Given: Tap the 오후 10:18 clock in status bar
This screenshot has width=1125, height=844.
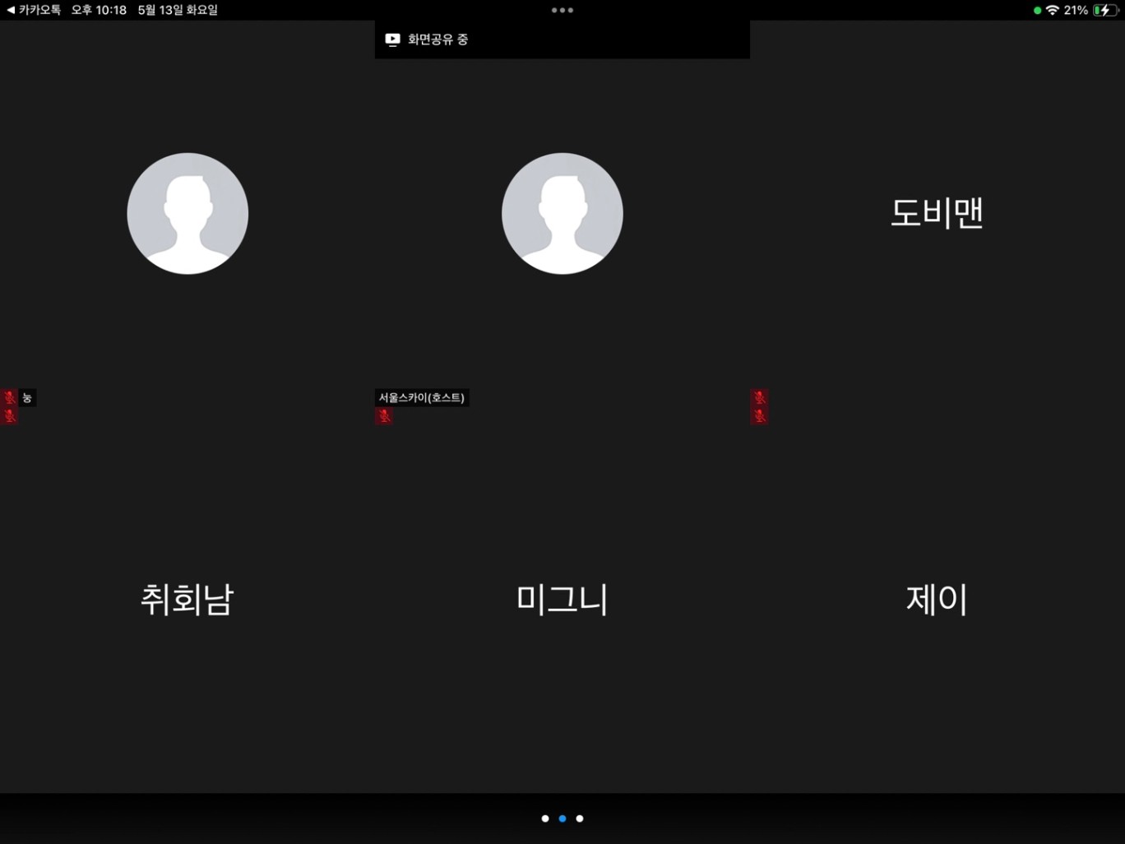Looking at the screenshot, I should (x=99, y=10).
